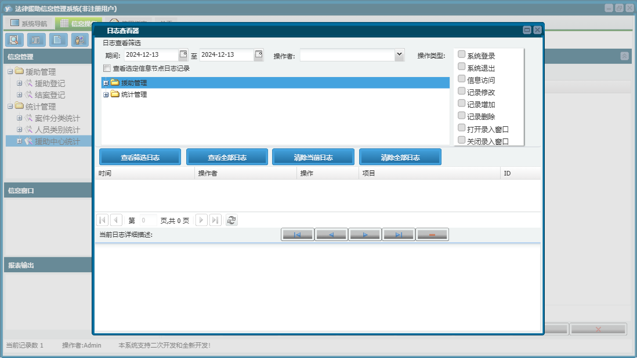Jump to last log detail record
Screen dimensions: 637x358
point(399,235)
